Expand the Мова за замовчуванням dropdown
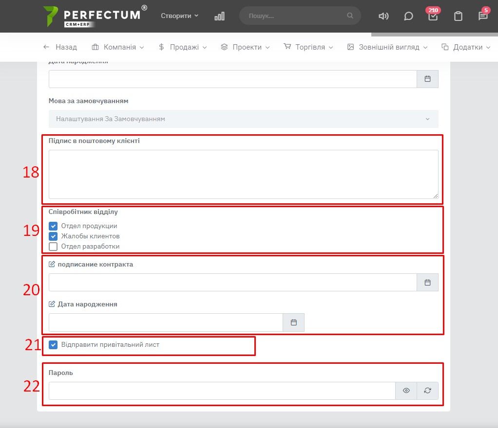 (243, 119)
